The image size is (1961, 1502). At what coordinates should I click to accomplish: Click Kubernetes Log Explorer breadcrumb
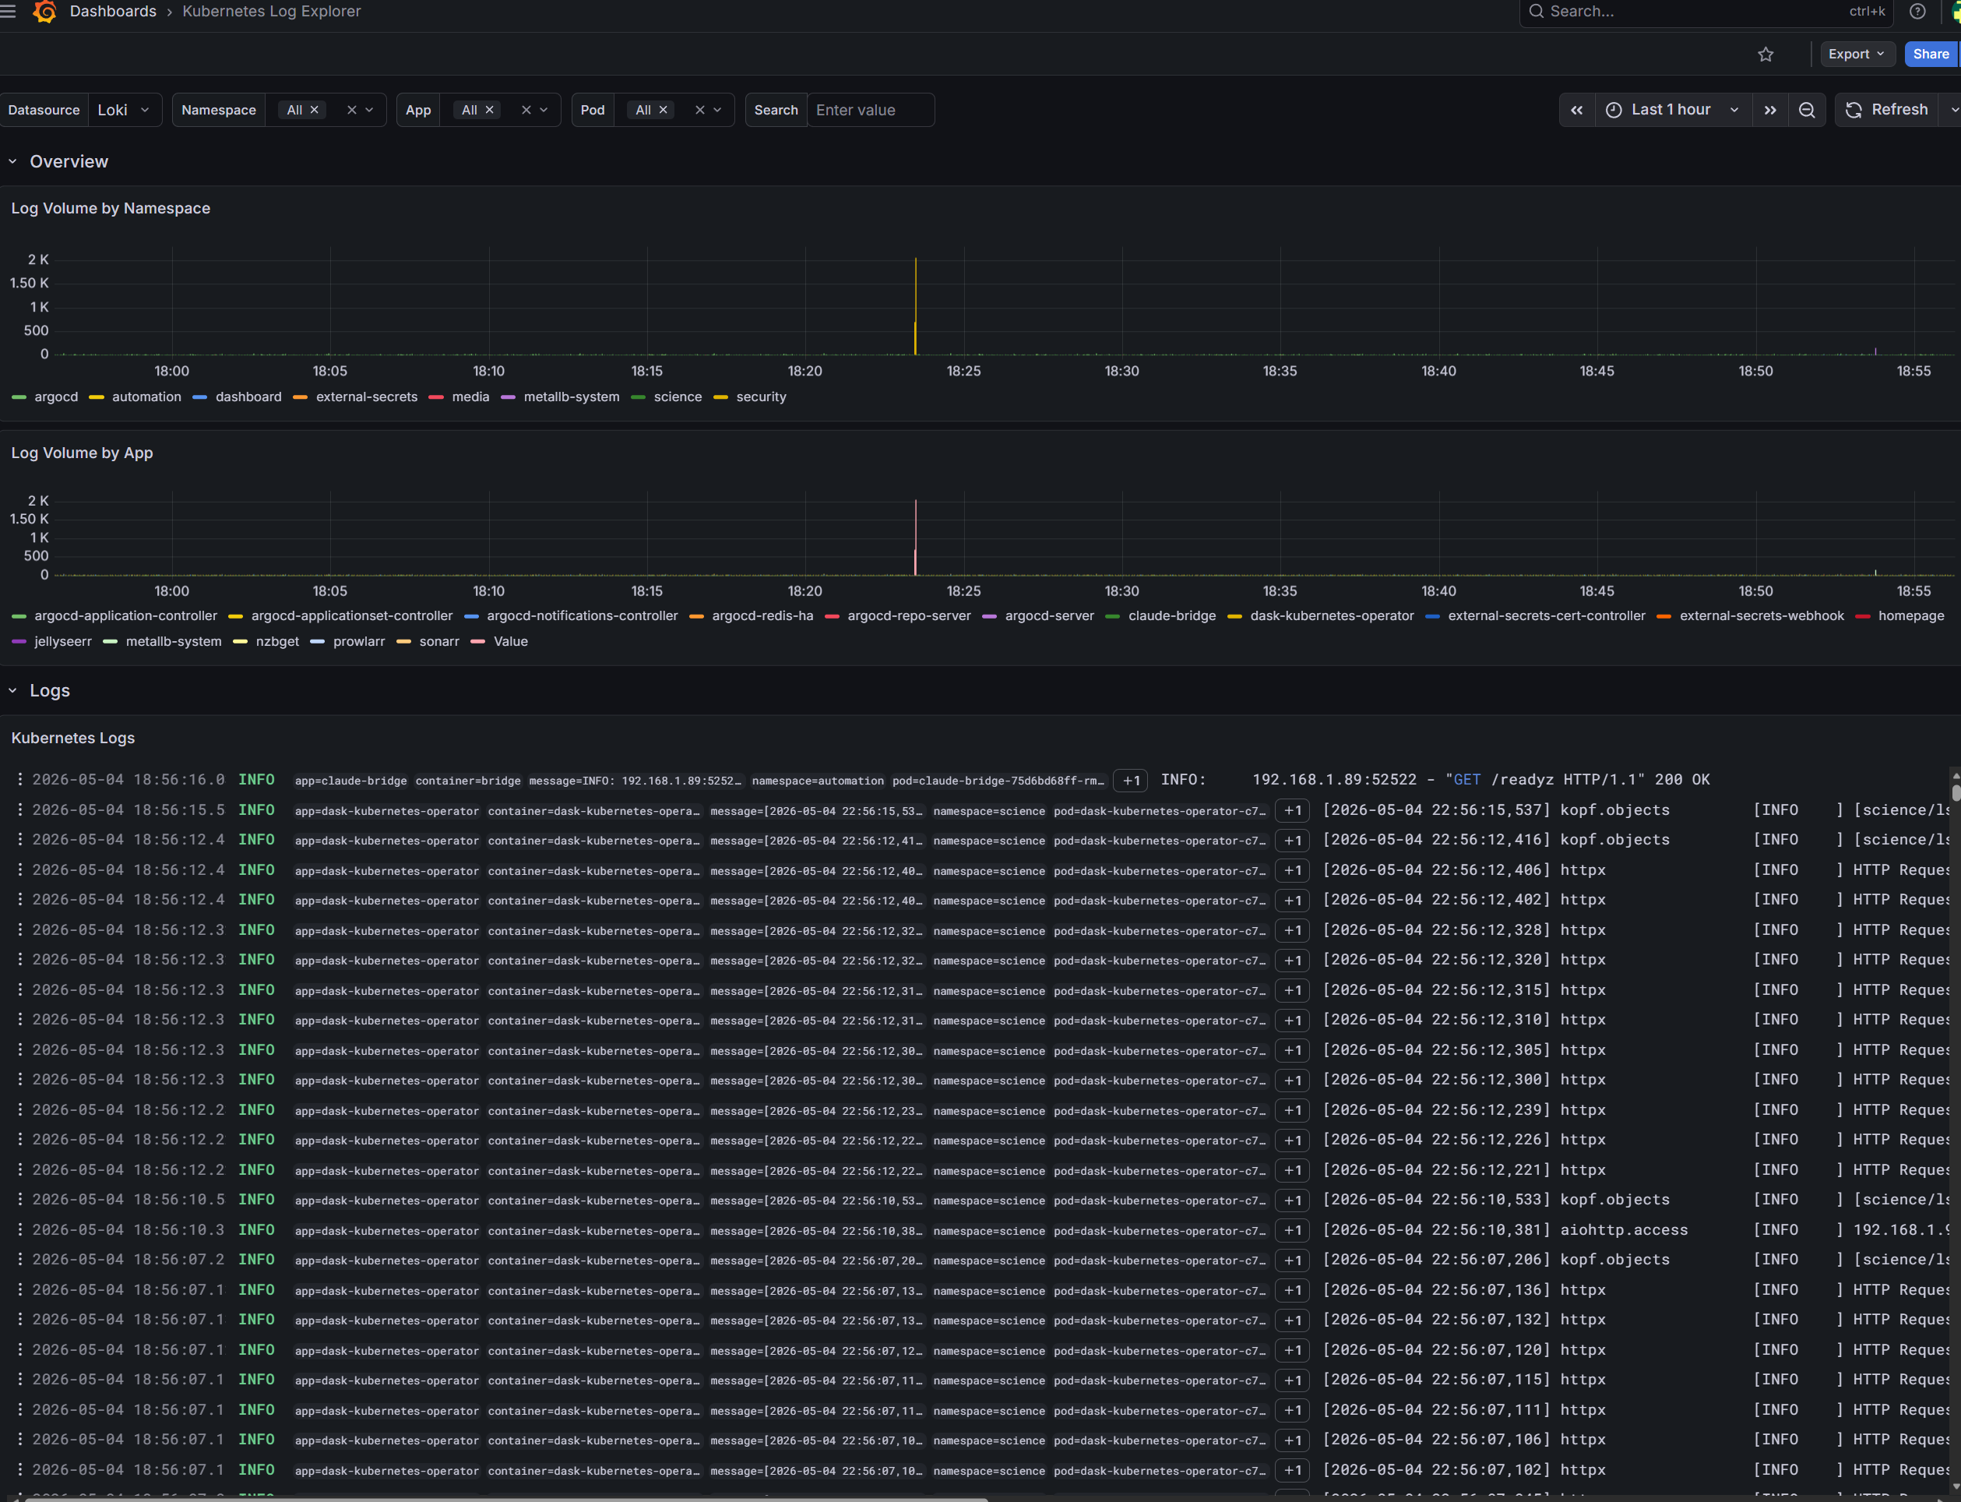tap(272, 12)
